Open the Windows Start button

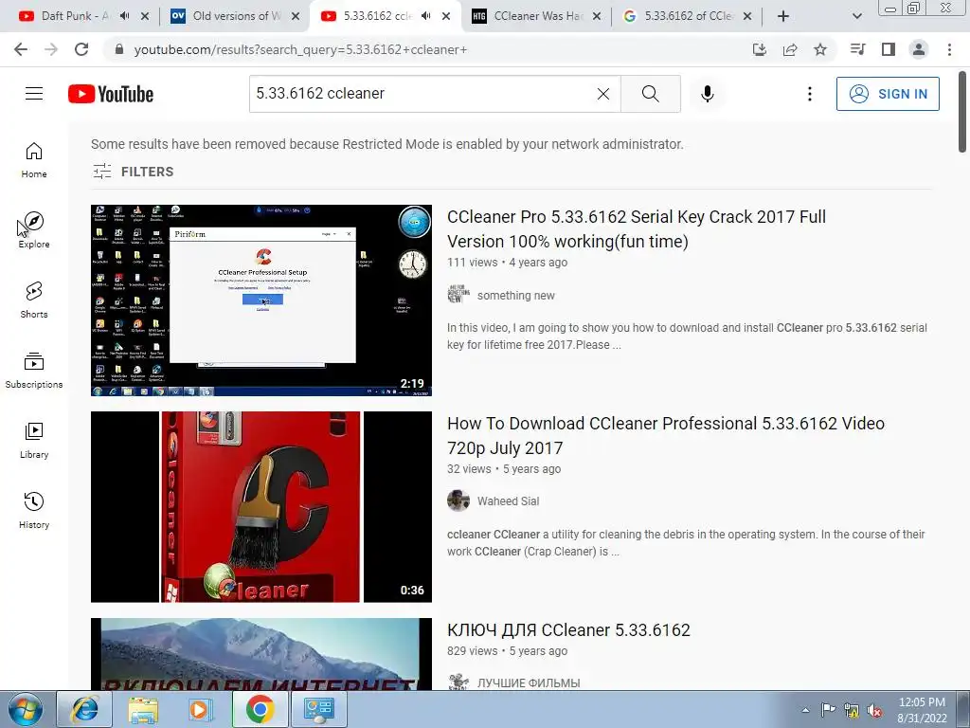coord(26,709)
